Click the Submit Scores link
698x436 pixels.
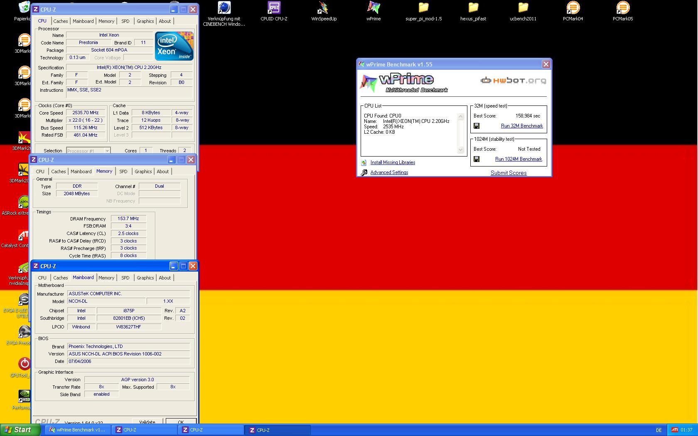point(509,173)
